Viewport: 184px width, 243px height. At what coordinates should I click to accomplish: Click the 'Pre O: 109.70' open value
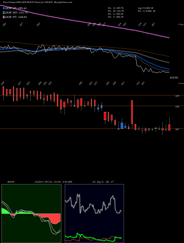[116, 8]
